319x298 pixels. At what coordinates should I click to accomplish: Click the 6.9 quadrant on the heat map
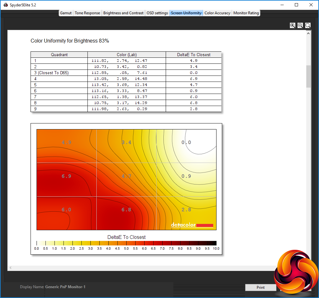[66, 179]
